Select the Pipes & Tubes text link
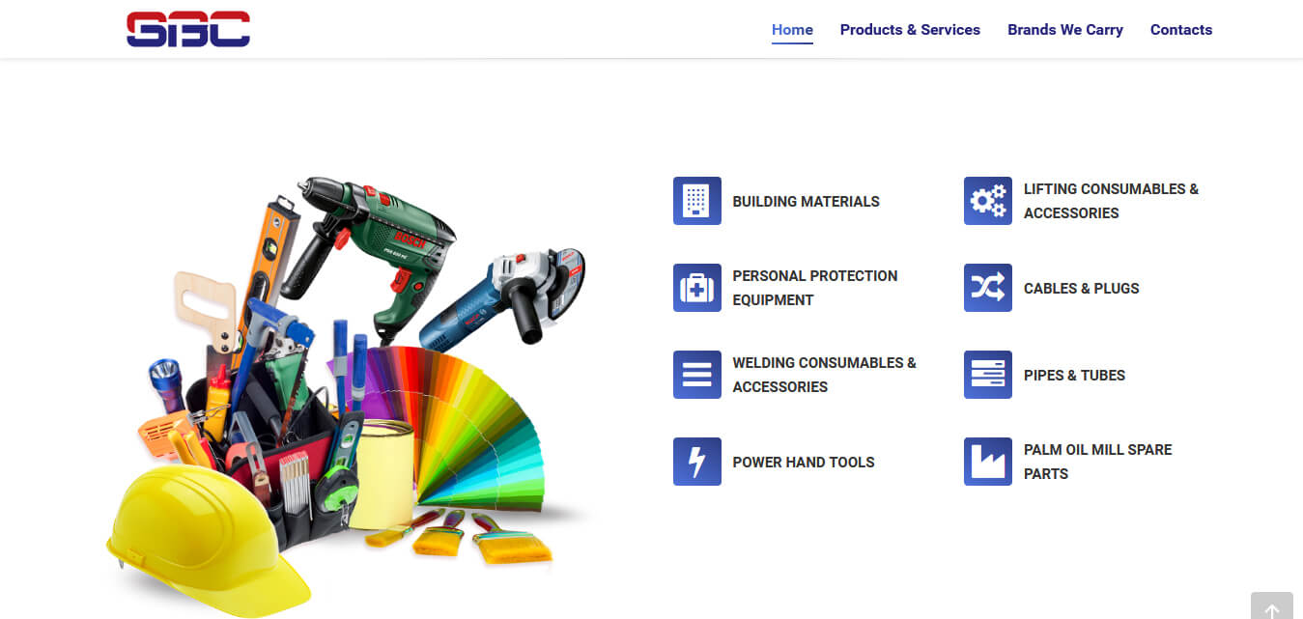Viewport: 1303px width, 619px height. (x=1074, y=376)
